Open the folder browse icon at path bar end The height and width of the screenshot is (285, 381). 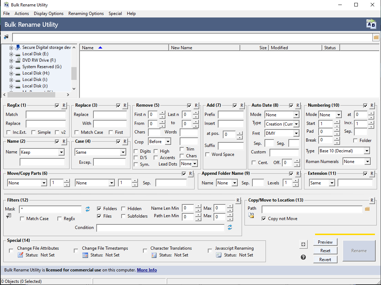[x=376, y=37]
